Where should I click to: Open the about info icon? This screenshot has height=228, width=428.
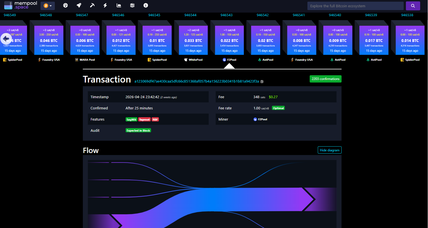tap(145, 5)
